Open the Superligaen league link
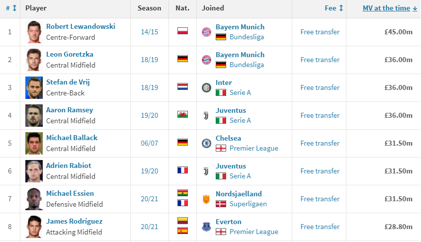 click(x=248, y=204)
